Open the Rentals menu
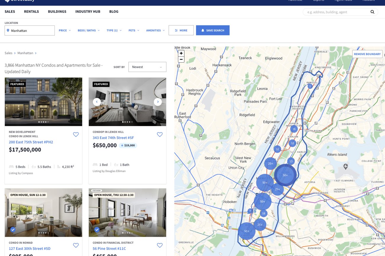The height and width of the screenshot is (256, 385). [31, 12]
